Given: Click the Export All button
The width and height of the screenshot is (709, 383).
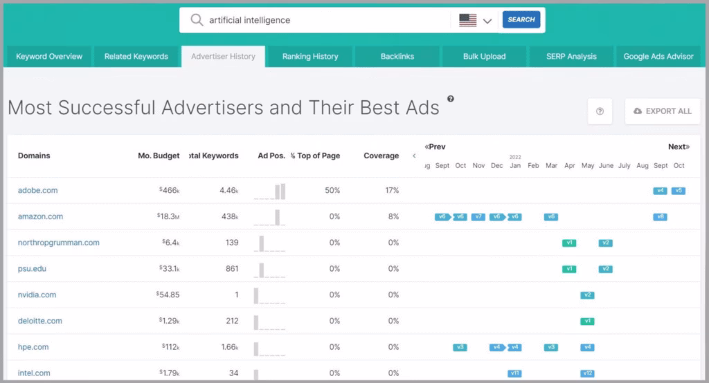Looking at the screenshot, I should [x=662, y=111].
